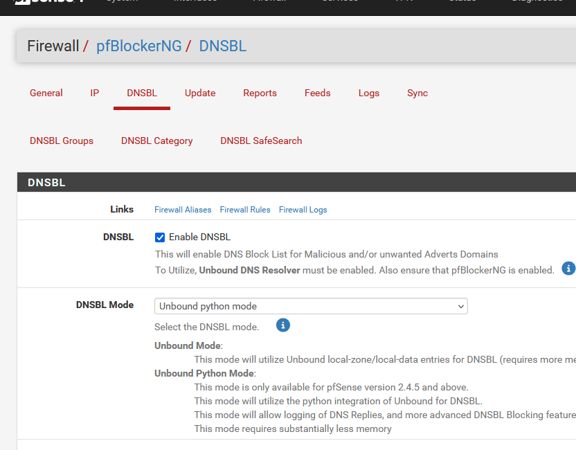The height and width of the screenshot is (450, 576).
Task: Open the DNSBL Mode dropdown
Action: [x=311, y=306]
